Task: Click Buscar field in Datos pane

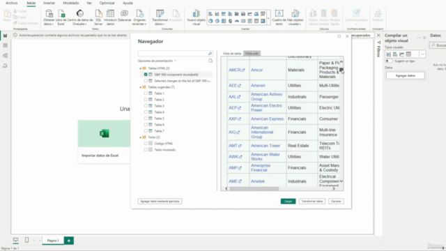Action: pyautogui.click(x=438, y=45)
